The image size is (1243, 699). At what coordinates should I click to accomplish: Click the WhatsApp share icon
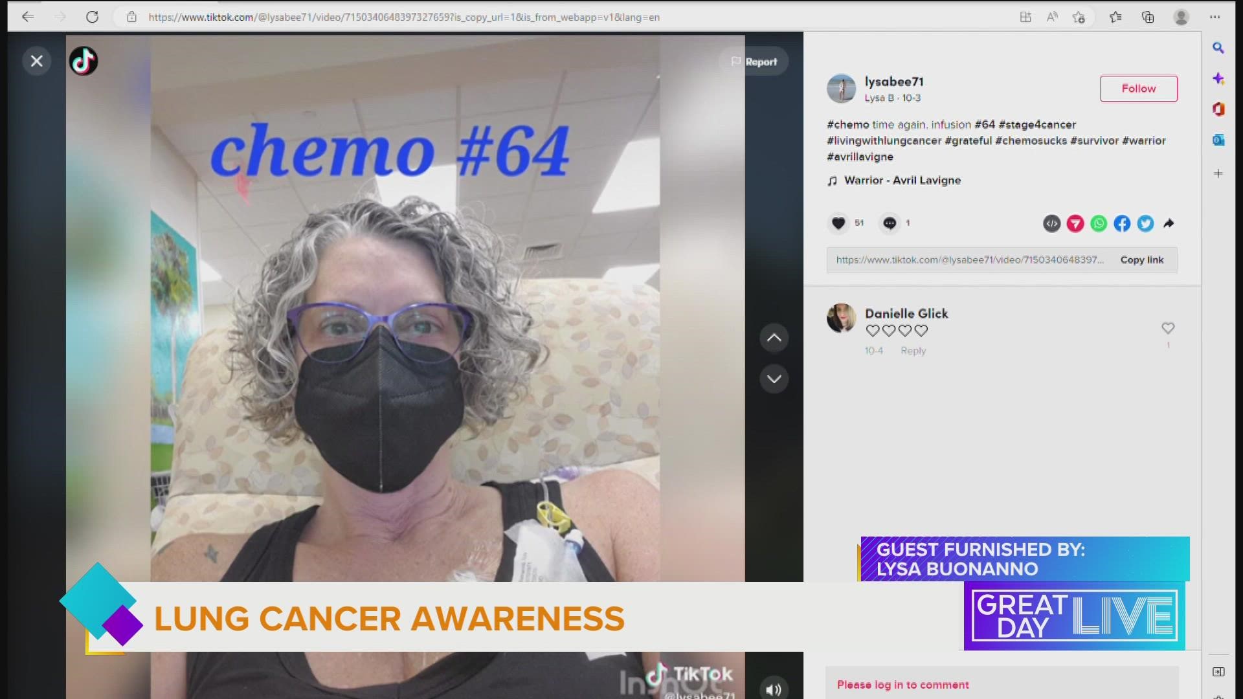[x=1099, y=223]
